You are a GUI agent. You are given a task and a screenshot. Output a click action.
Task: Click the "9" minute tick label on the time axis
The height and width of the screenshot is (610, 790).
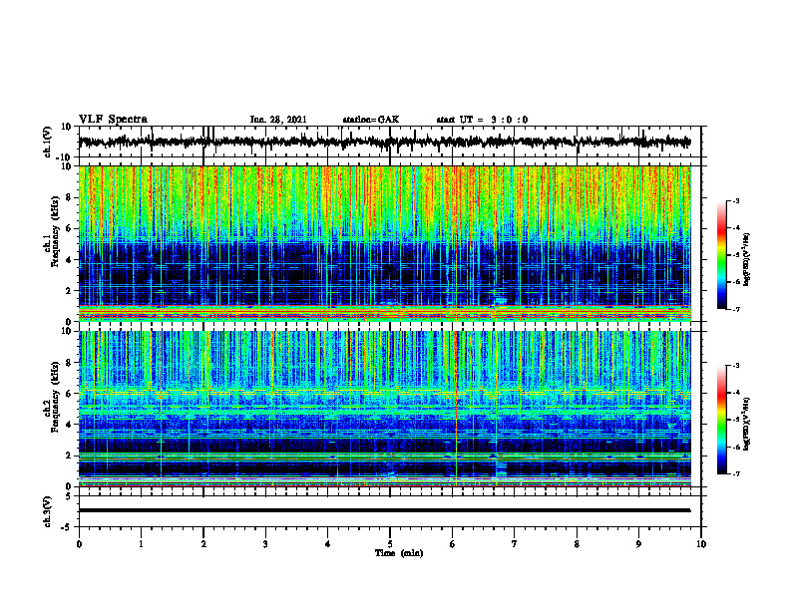(x=638, y=544)
